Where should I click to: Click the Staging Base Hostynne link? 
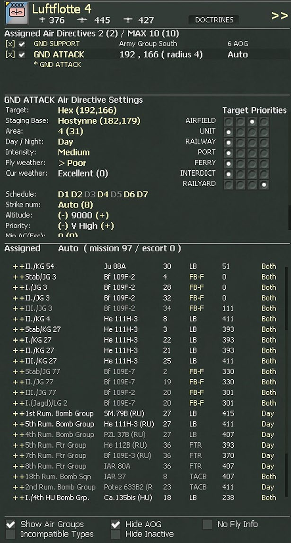(99, 121)
